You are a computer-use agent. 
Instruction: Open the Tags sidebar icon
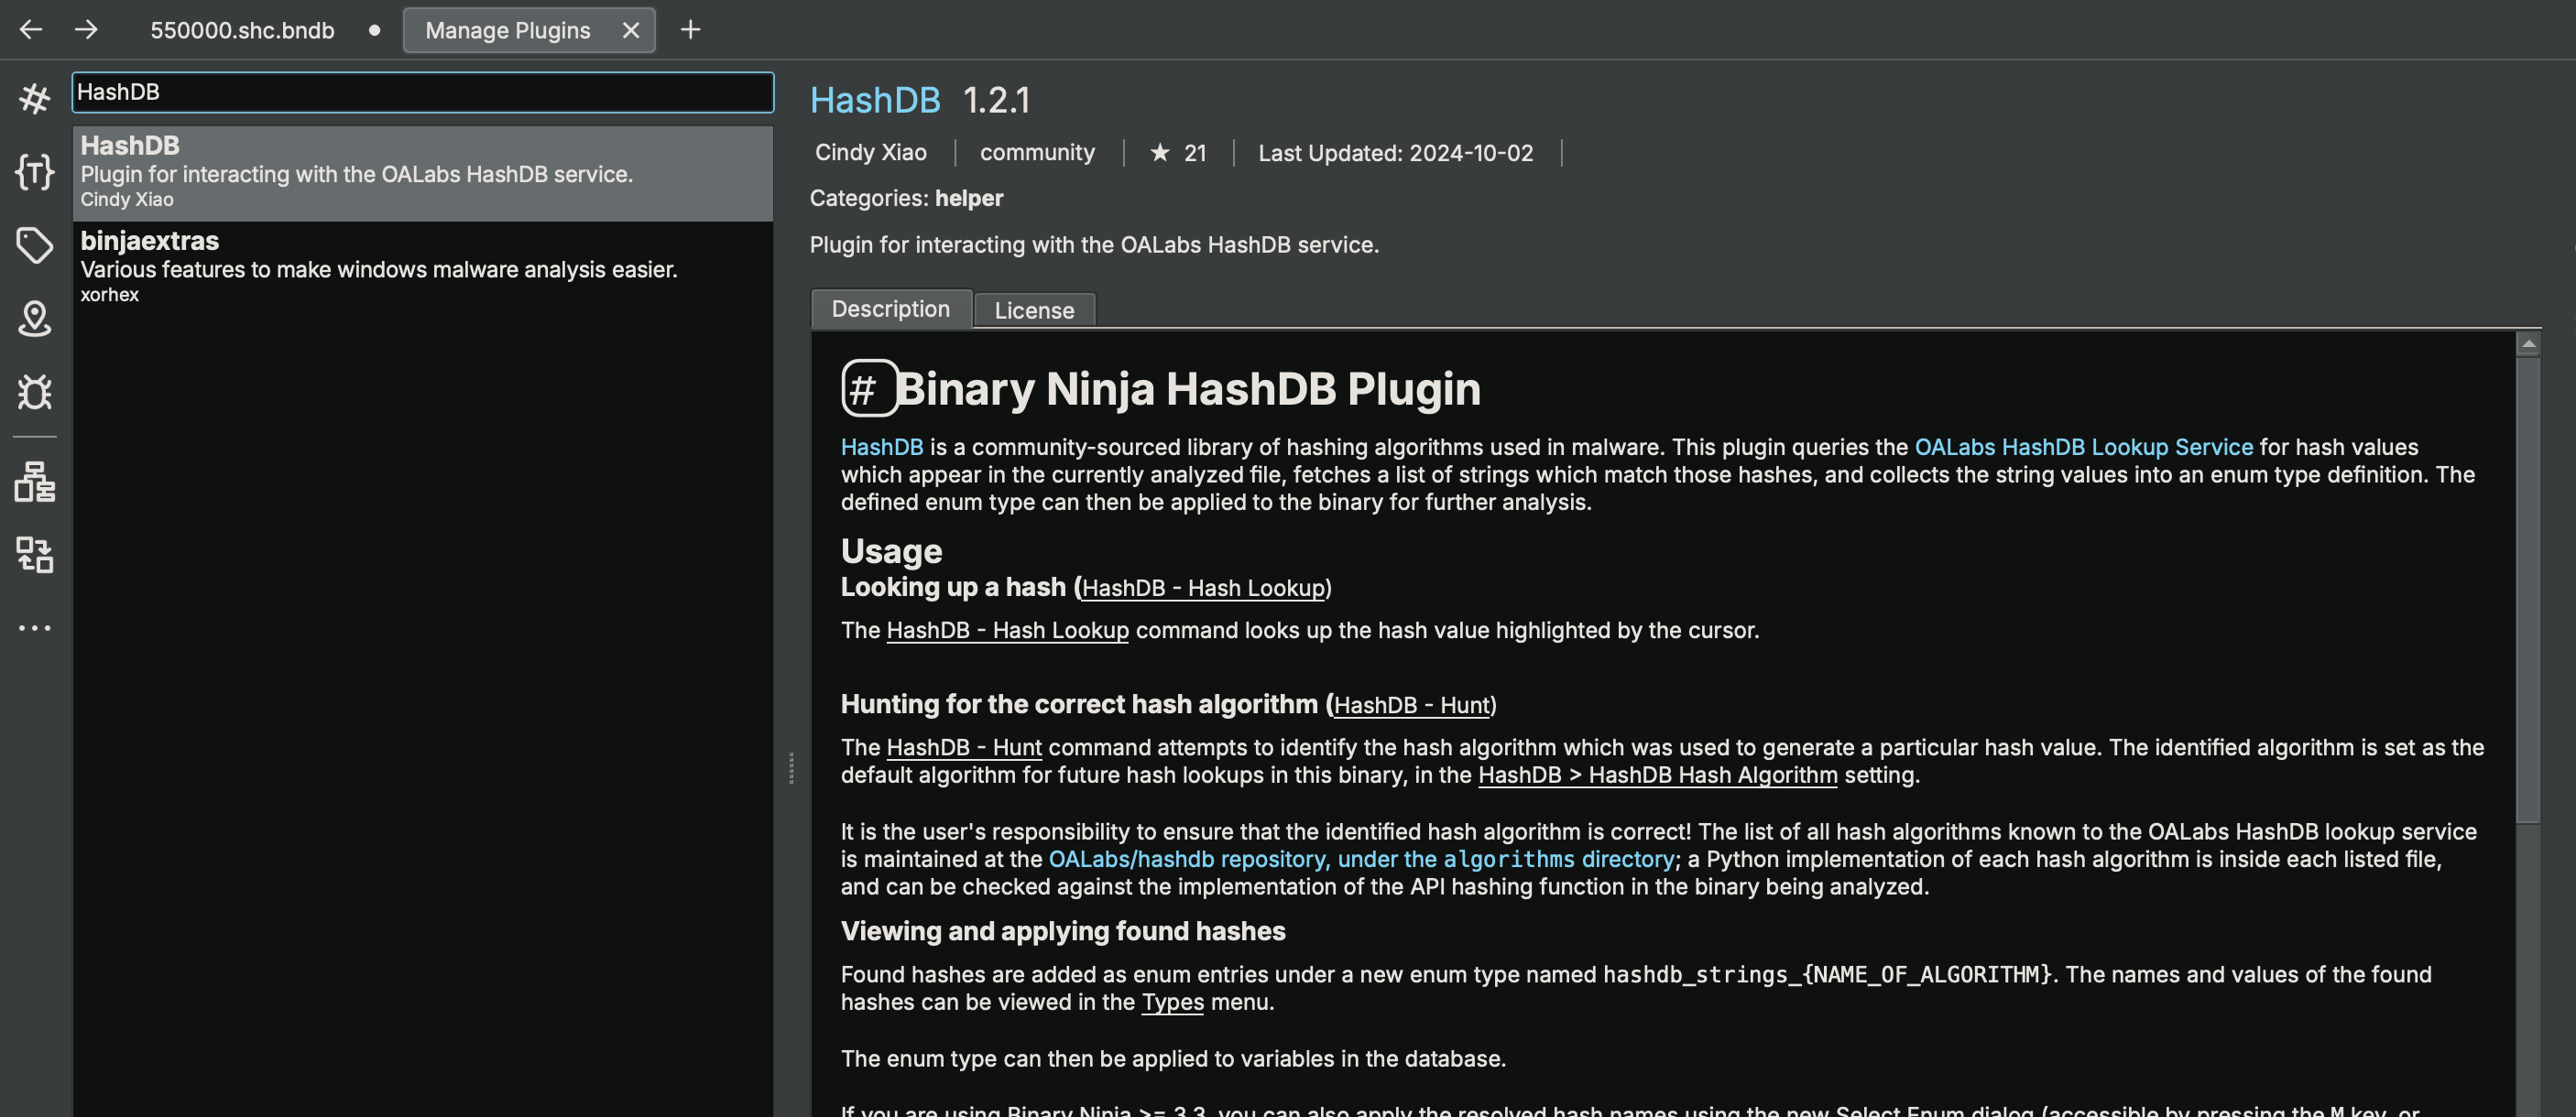(x=34, y=245)
